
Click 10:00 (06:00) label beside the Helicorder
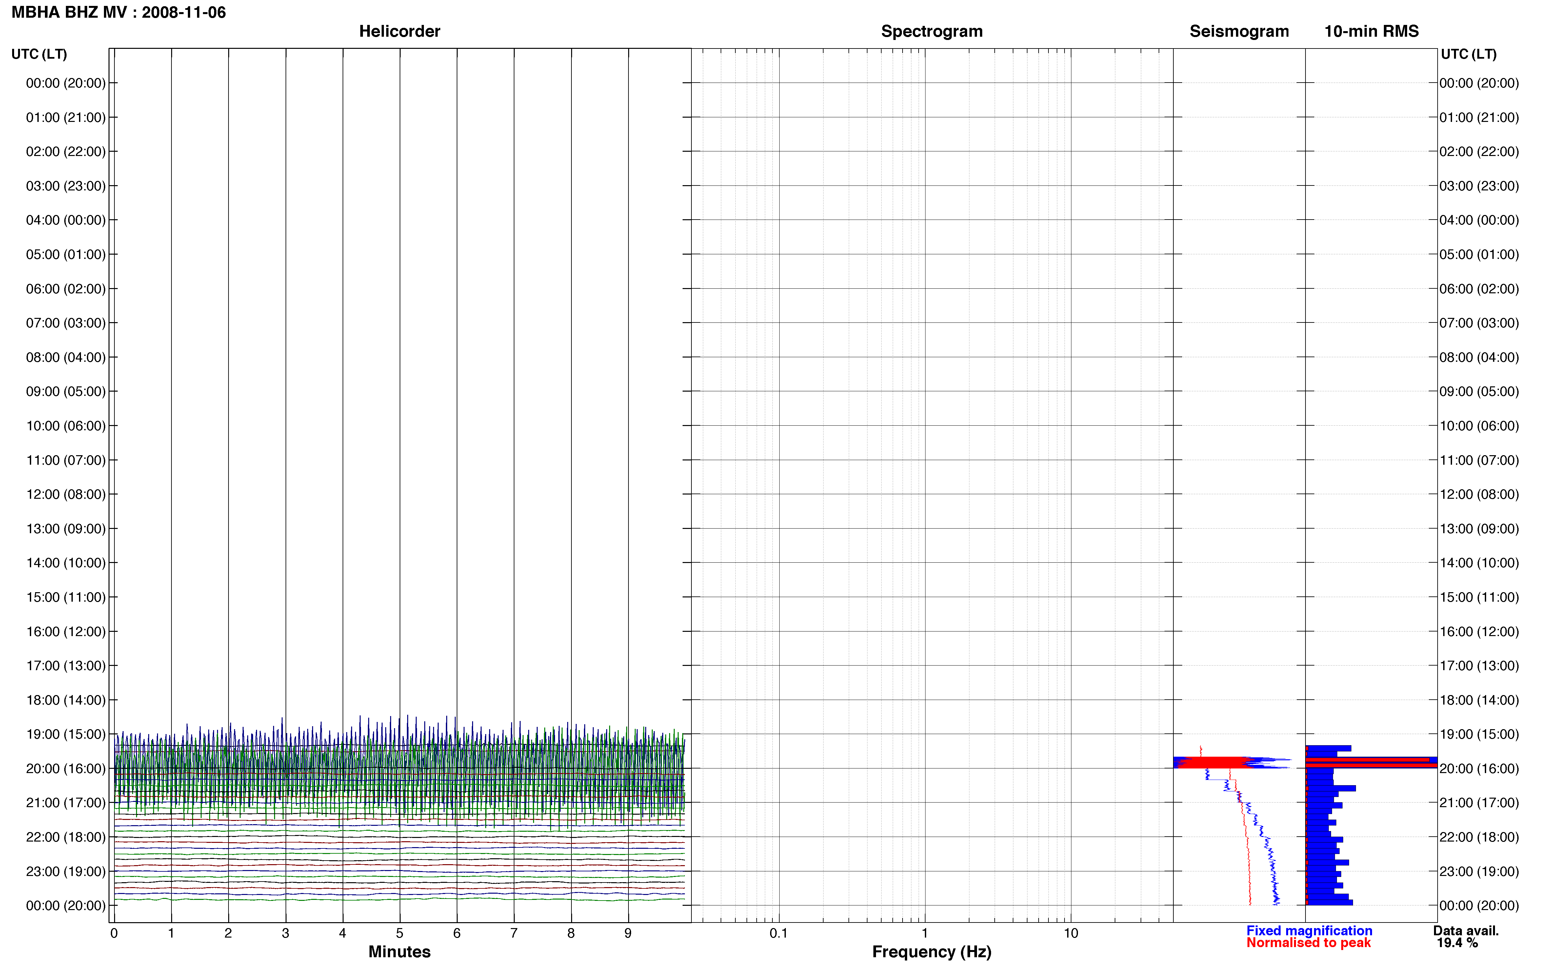point(66,426)
